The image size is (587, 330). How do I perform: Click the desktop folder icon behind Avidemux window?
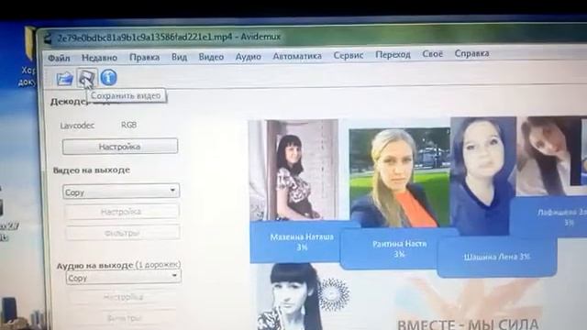[x=30, y=43]
